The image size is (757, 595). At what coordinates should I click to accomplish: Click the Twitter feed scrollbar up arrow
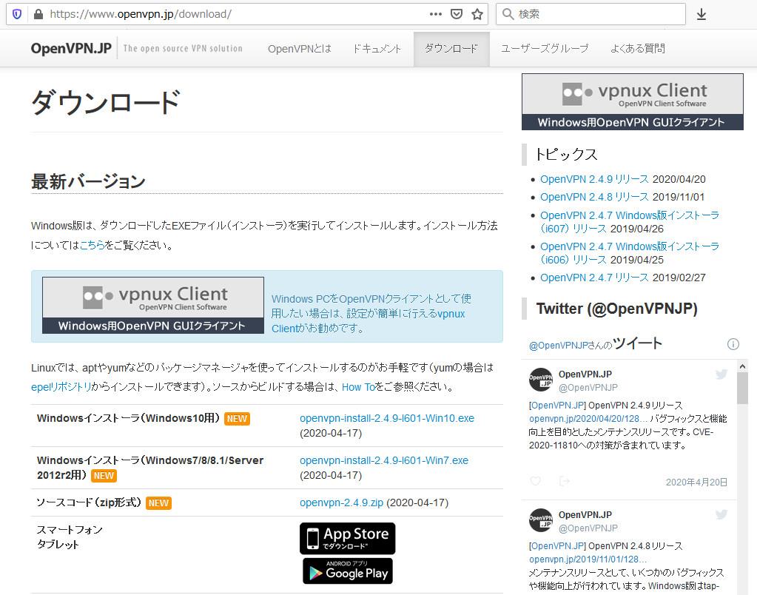click(x=742, y=366)
